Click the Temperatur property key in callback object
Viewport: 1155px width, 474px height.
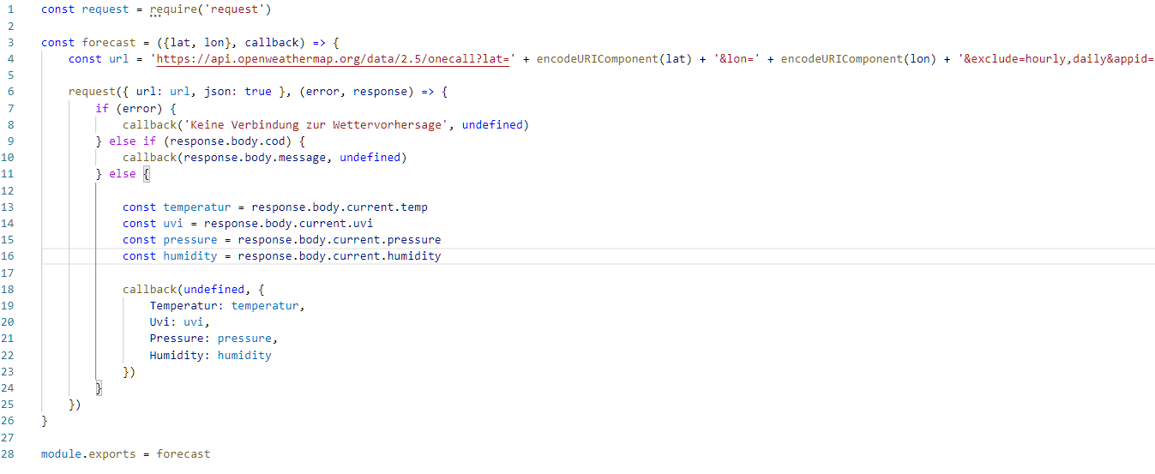pyautogui.click(x=183, y=306)
